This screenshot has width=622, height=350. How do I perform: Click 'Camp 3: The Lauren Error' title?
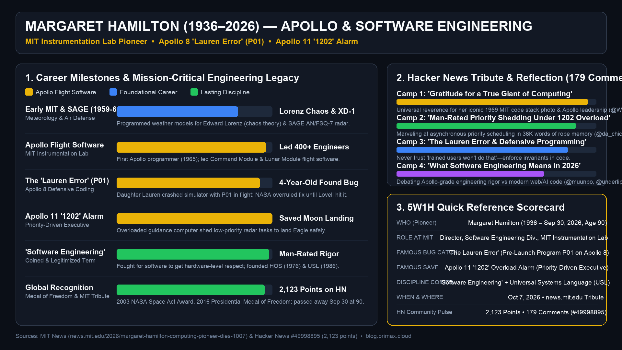491,142
